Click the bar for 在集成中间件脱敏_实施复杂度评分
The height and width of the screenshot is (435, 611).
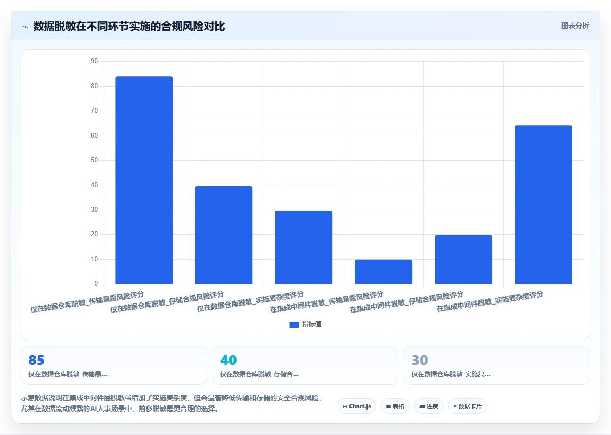(x=543, y=204)
